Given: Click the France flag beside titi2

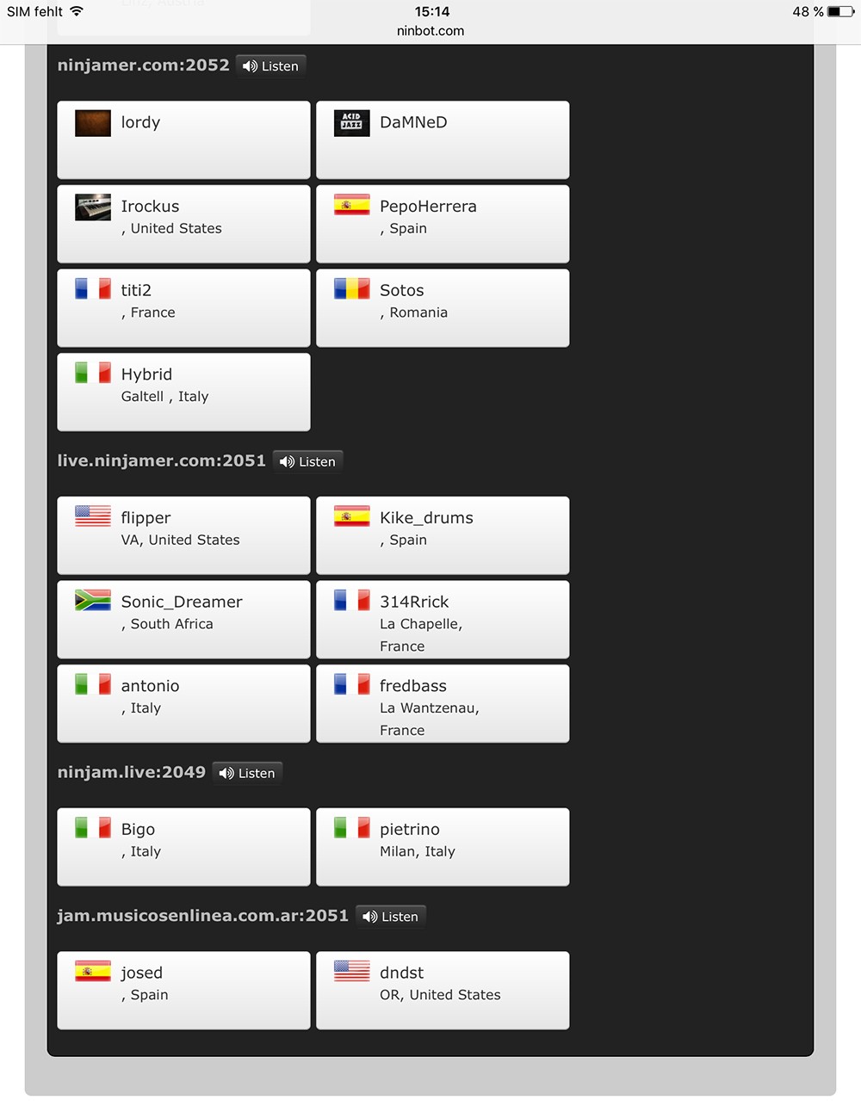Looking at the screenshot, I should 93,289.
